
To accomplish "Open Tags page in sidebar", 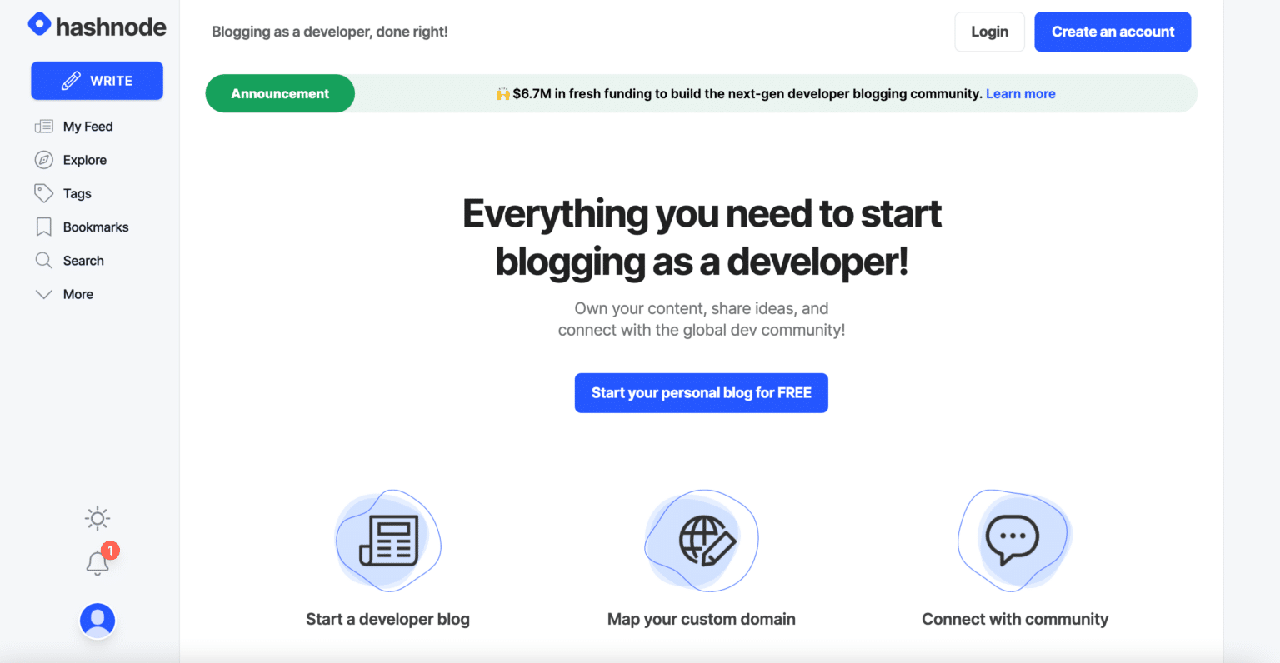I will coord(77,193).
